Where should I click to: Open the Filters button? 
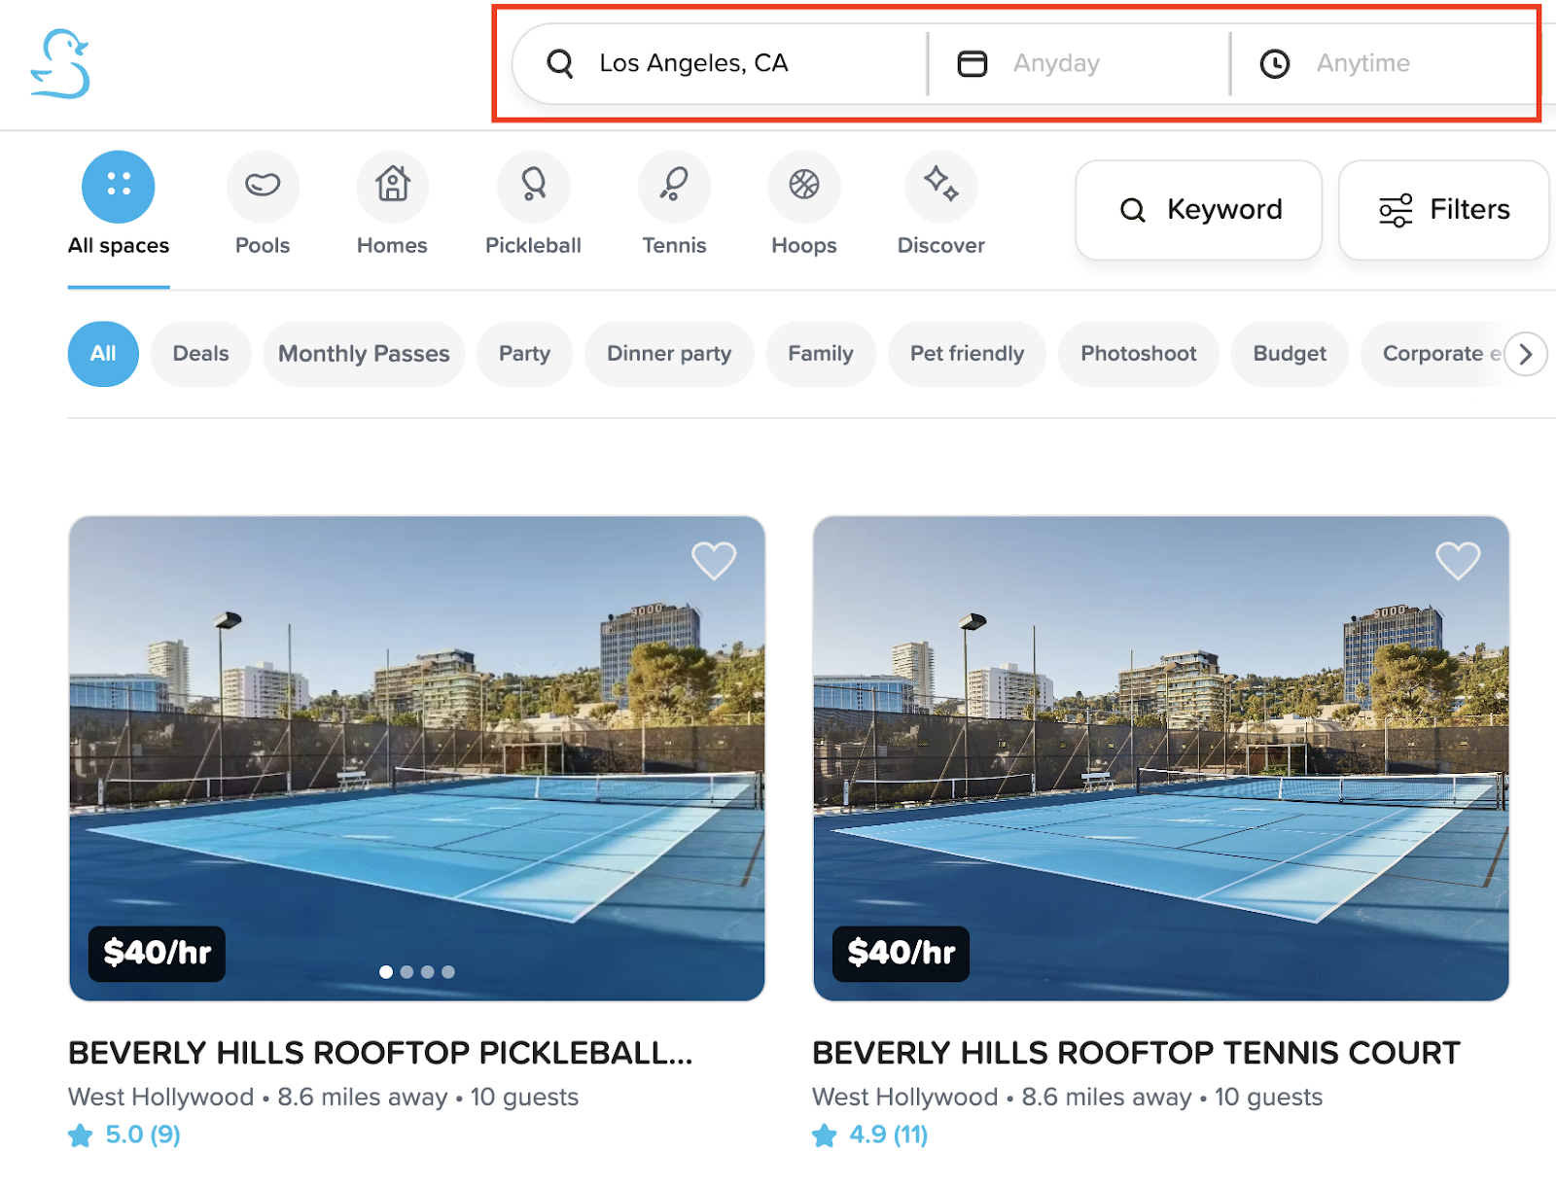pyautogui.click(x=1443, y=210)
